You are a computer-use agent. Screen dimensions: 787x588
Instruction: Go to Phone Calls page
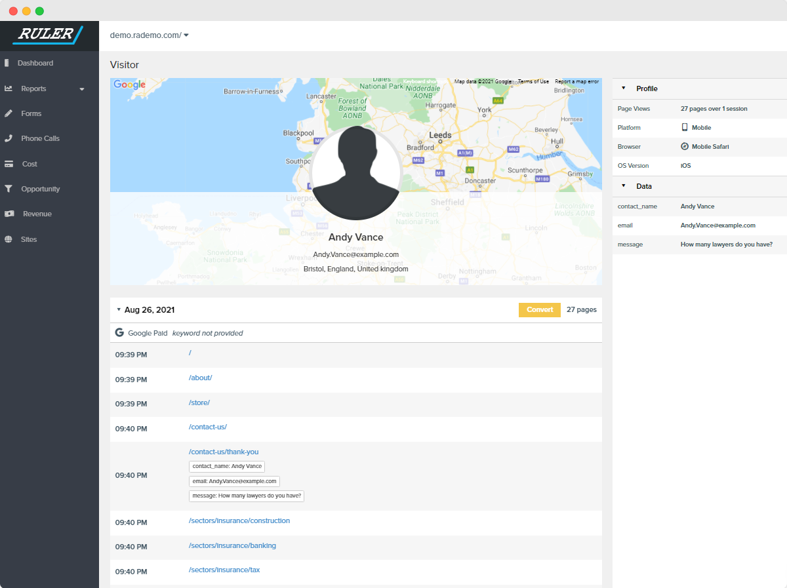coord(40,138)
